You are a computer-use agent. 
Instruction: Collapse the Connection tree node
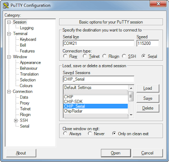coord(9,92)
